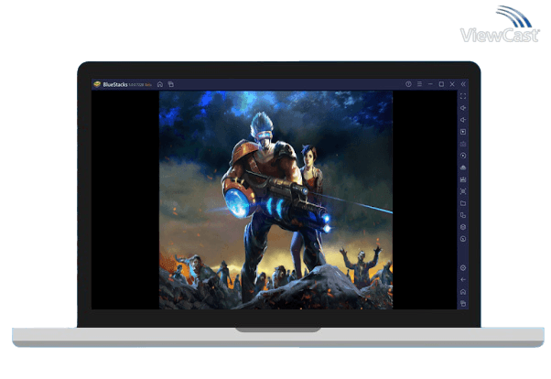
Task: Click the play-square sidebar icon
Action: coord(463,132)
